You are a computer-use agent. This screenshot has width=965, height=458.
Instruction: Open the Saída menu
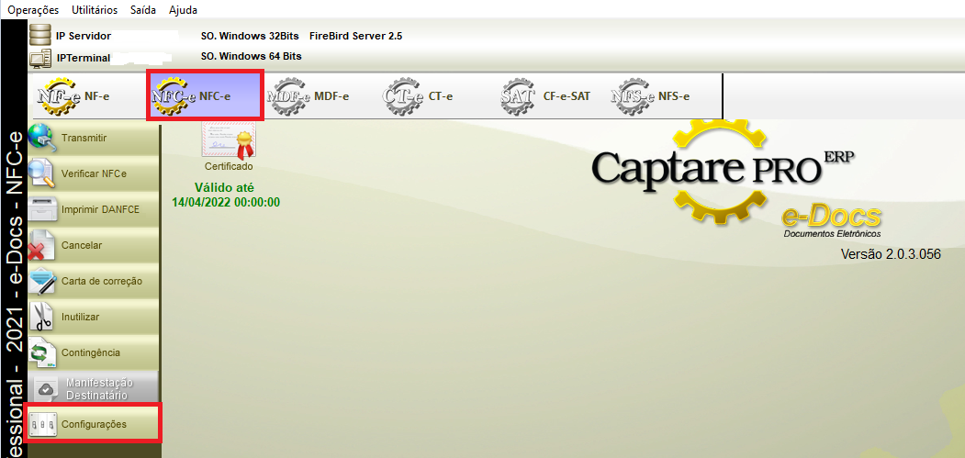(x=143, y=10)
